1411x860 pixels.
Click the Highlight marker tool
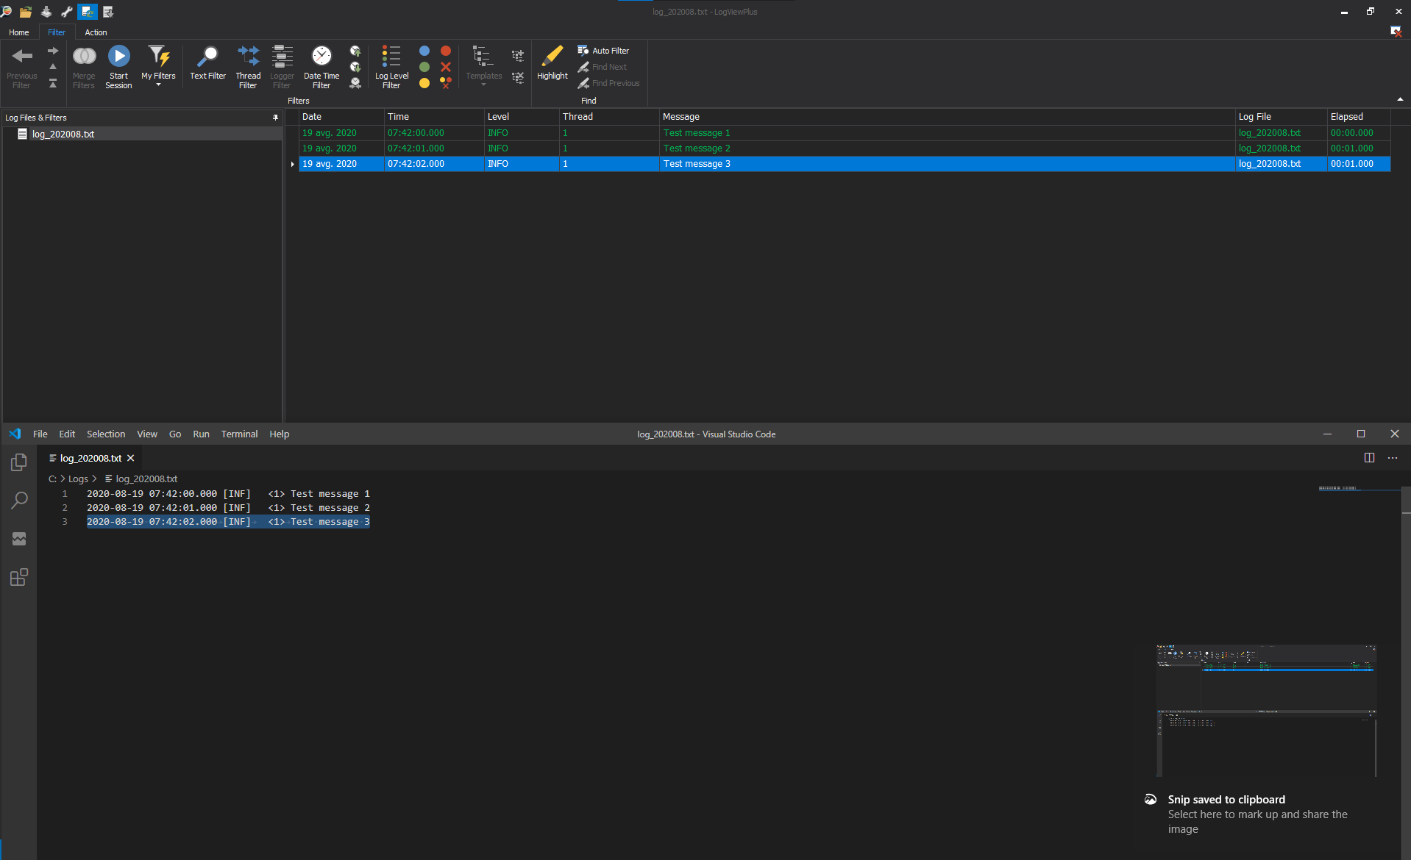pos(552,62)
